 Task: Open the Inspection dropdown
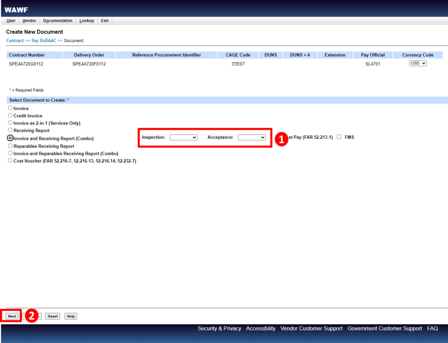click(183, 137)
